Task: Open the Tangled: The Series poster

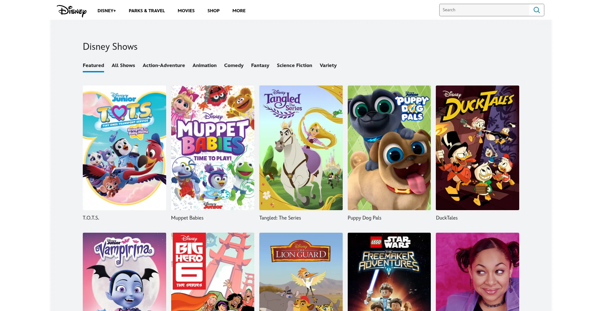Action: (301, 148)
